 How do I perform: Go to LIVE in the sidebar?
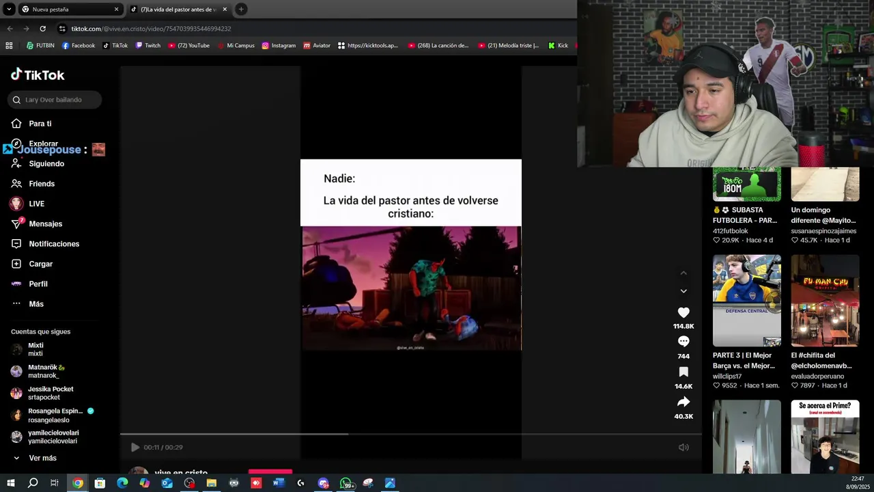(x=28, y=204)
